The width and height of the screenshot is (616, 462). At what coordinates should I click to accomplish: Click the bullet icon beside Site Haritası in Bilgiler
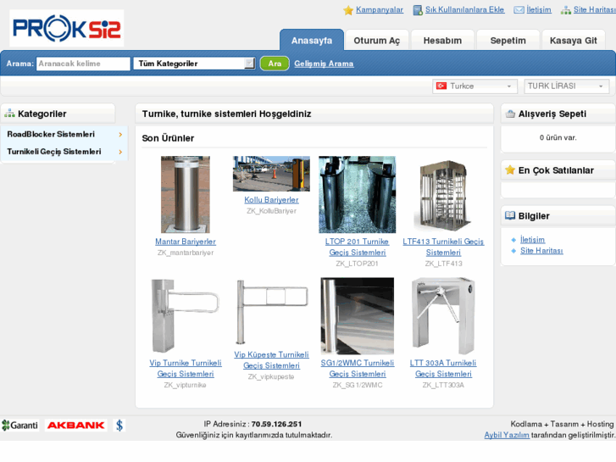513,251
